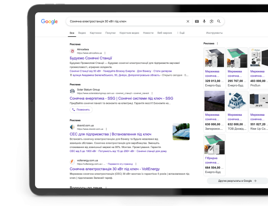Click the Solar Statum Group SSG favicon

click(72, 91)
